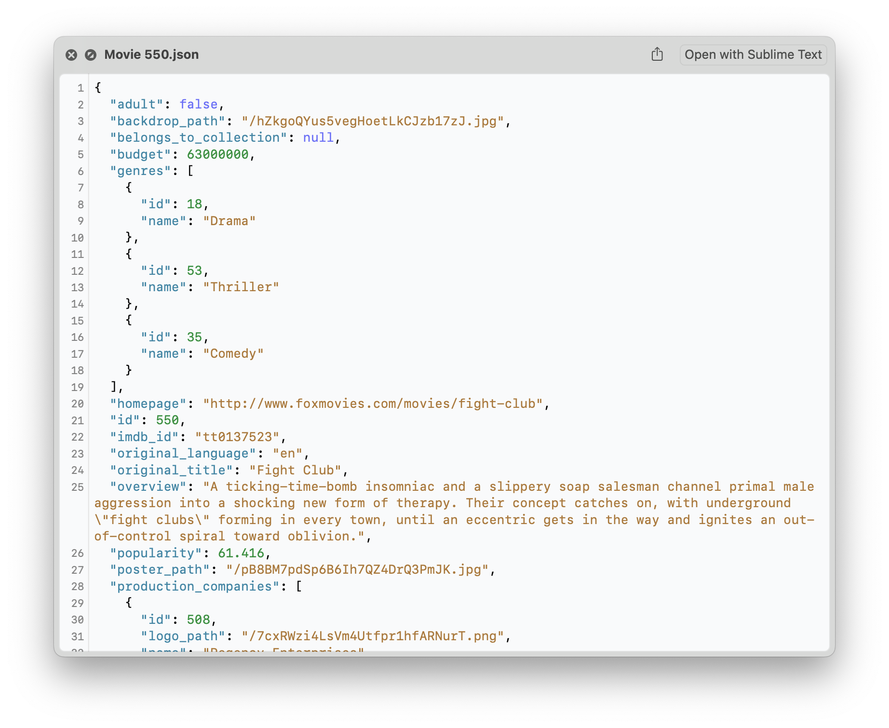
Task: Click the popularity value 61.416
Action: pyautogui.click(x=241, y=553)
